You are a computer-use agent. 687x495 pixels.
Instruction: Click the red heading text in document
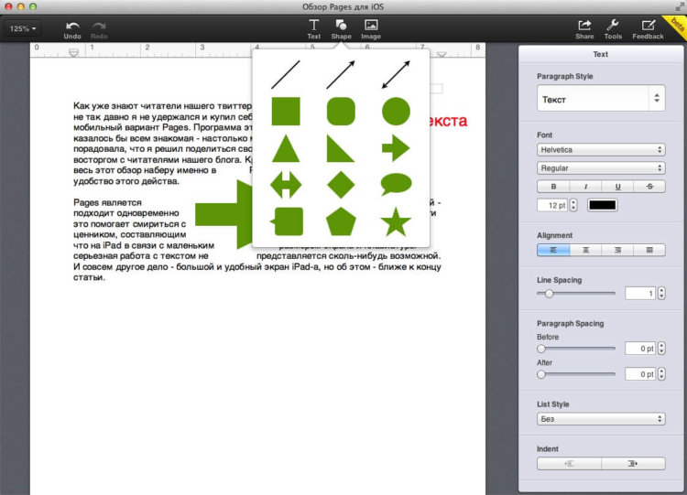[x=449, y=121]
